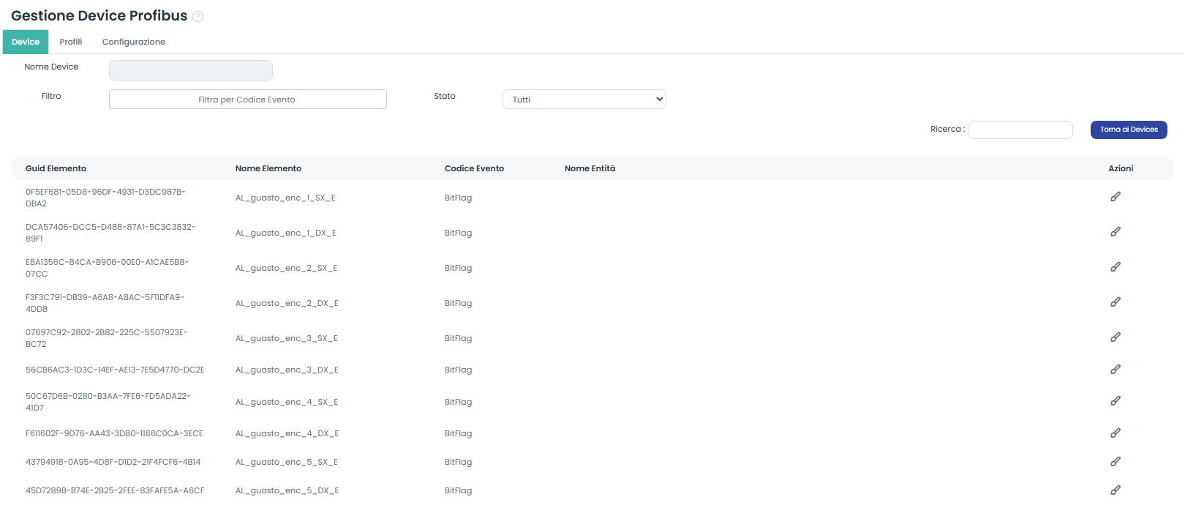The height and width of the screenshot is (516, 1185).
Task: Sort by Guid Elemento column header
Action: coord(56,168)
